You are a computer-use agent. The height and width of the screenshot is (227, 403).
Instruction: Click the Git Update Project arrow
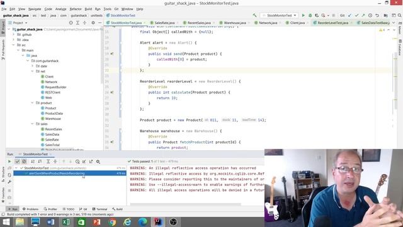pos(350,15)
